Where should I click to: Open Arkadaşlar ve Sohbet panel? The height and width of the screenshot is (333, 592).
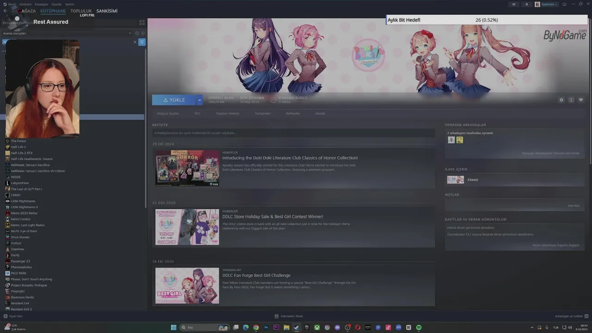click(x=571, y=316)
